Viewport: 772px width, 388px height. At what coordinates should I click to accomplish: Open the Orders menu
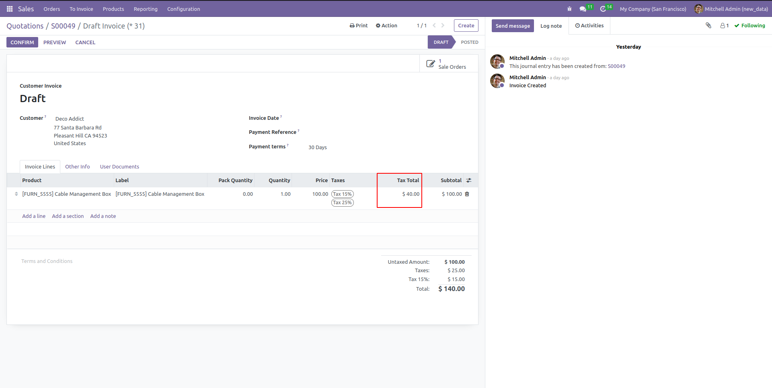click(52, 9)
